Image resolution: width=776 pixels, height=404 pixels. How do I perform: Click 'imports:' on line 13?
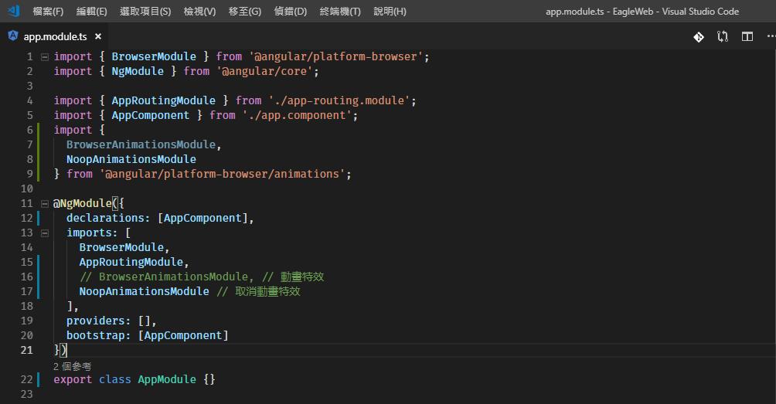92,233
